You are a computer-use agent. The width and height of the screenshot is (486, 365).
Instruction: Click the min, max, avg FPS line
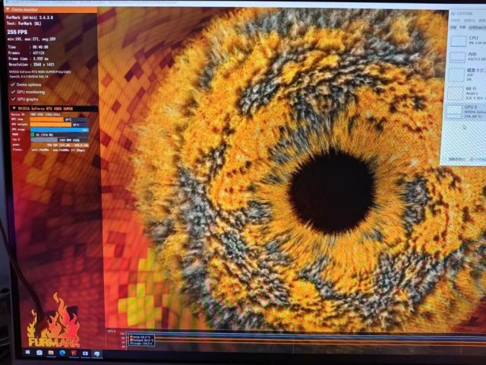click(31, 40)
